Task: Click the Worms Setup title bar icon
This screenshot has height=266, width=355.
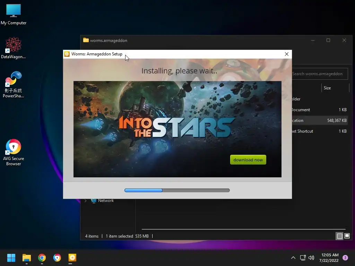Action: pyautogui.click(x=67, y=54)
